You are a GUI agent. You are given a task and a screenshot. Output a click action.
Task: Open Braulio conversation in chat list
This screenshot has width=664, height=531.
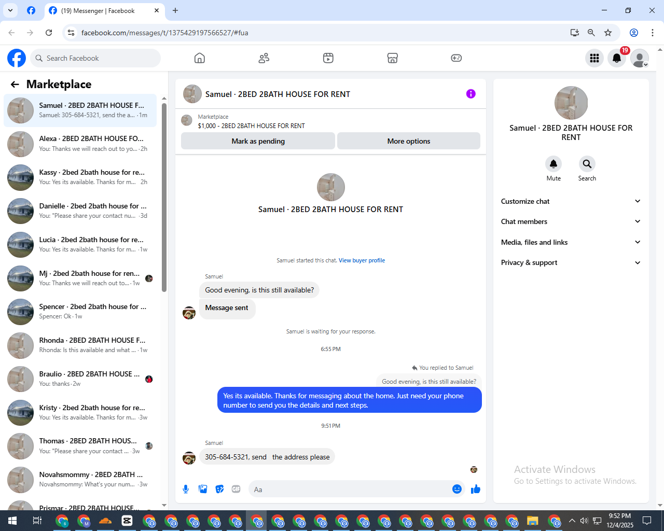pos(80,379)
